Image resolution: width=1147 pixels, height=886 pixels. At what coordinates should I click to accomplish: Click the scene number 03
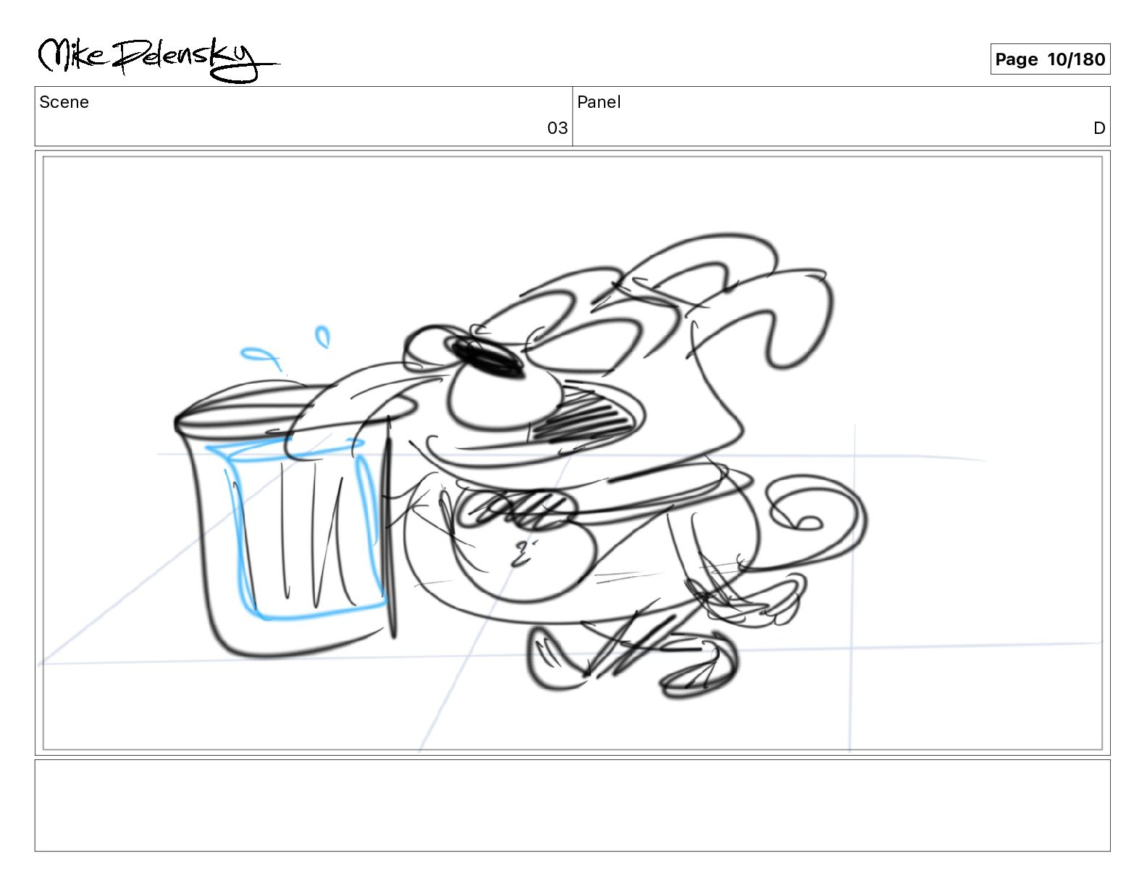tap(557, 128)
